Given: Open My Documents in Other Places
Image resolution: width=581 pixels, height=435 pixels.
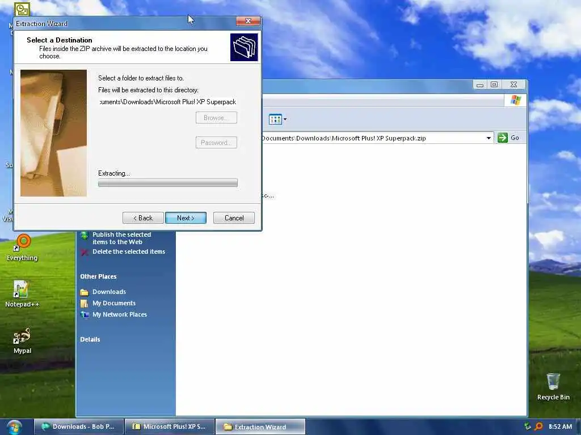Looking at the screenshot, I should 113,303.
